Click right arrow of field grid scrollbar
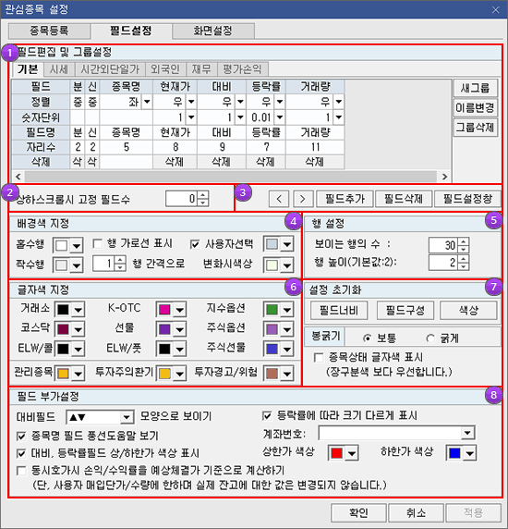The image size is (508, 529). tap(444, 177)
